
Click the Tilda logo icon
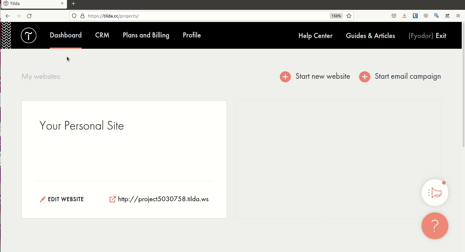tap(29, 35)
